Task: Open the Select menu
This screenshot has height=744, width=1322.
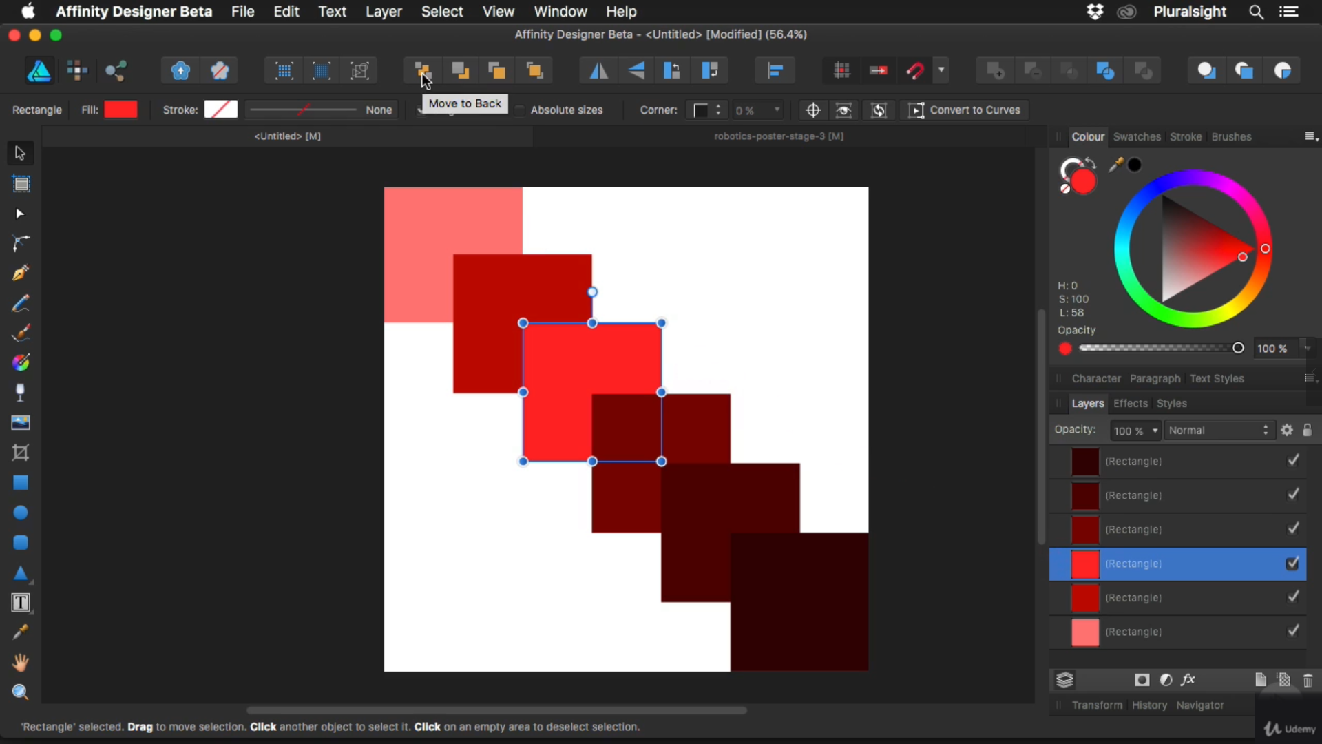Action: (442, 12)
